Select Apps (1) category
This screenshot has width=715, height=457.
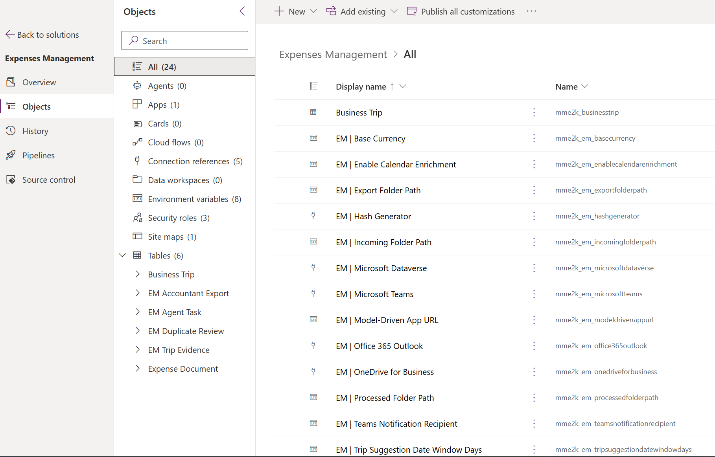tap(184, 105)
